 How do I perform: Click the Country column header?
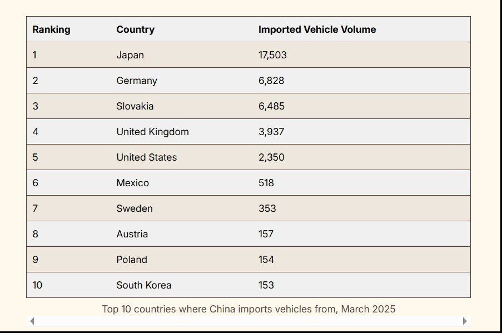point(135,29)
